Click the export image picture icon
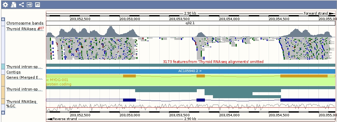This screenshot has height=122, width=337. (38, 5)
